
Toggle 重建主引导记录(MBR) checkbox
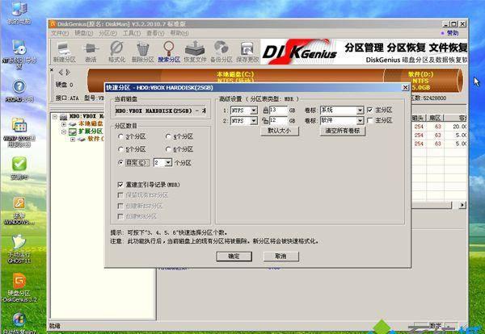pyautogui.click(x=120, y=185)
